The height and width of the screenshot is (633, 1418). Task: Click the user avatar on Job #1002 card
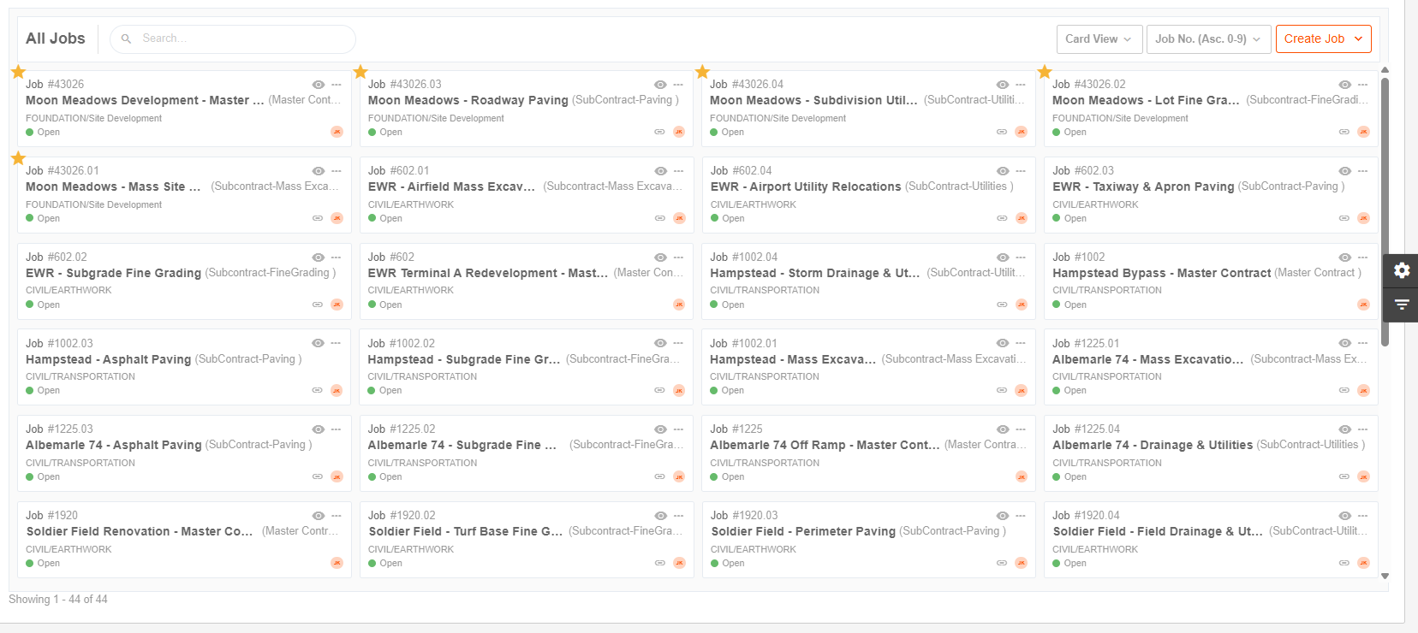click(1363, 305)
